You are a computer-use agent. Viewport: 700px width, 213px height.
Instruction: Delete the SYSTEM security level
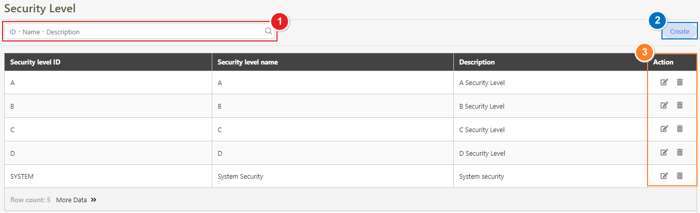pyautogui.click(x=679, y=176)
